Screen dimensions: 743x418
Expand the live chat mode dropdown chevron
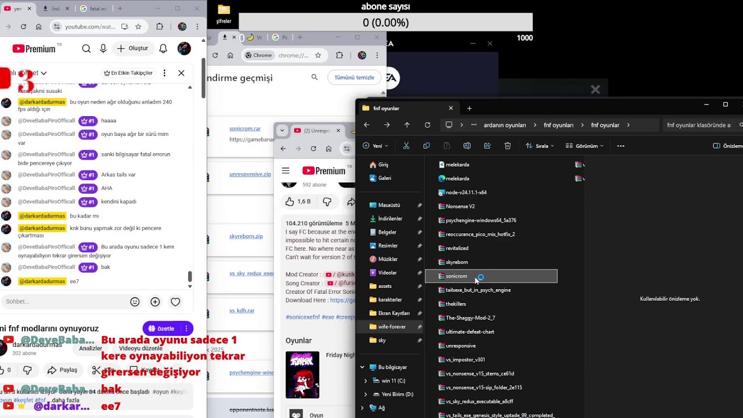tap(44, 73)
